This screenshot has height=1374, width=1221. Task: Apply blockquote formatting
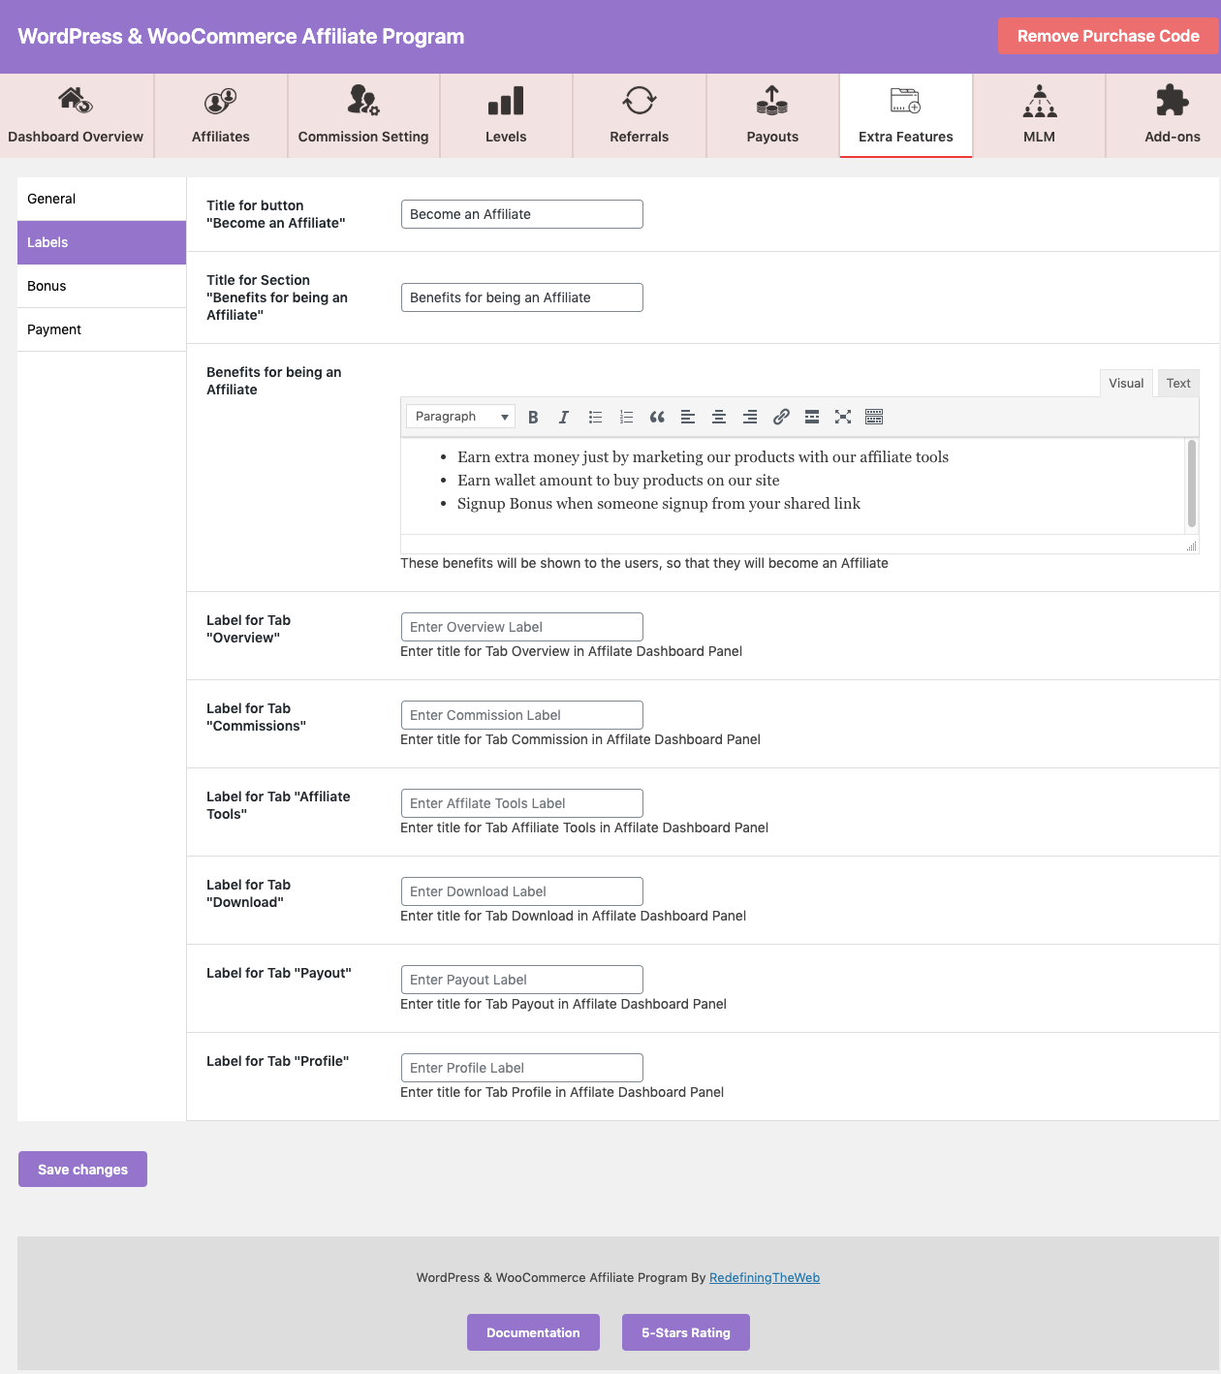click(x=657, y=417)
